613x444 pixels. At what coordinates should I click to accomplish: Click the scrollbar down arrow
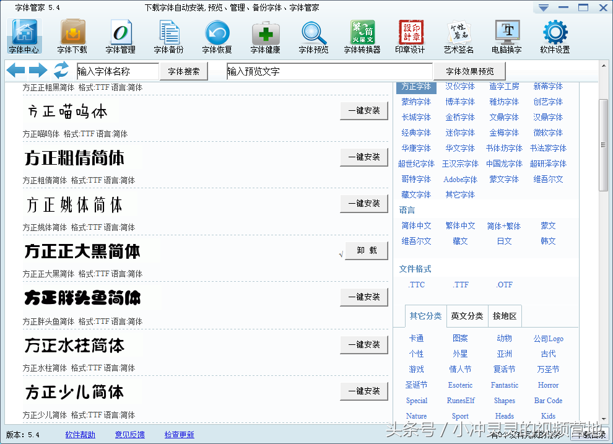(x=604, y=419)
